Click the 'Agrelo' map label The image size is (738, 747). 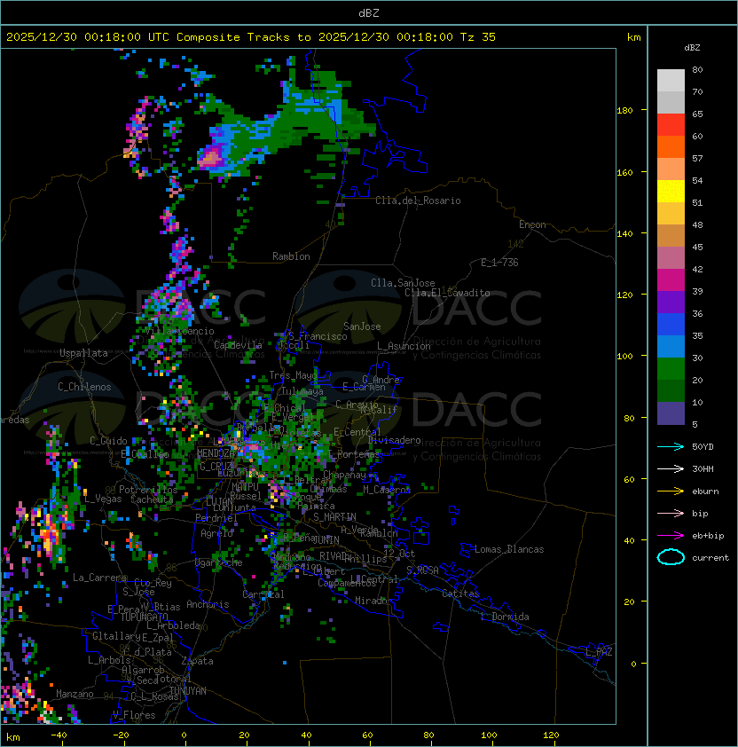[x=216, y=533]
